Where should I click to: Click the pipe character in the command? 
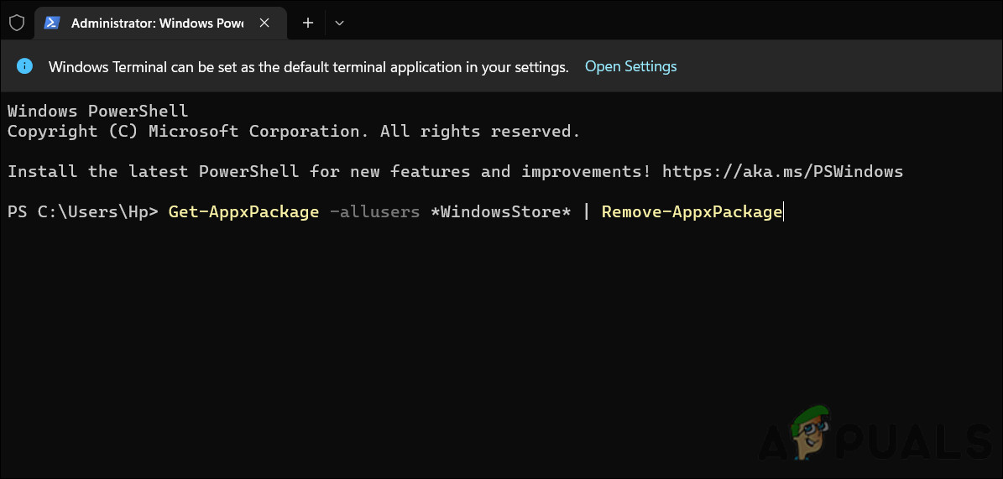coord(587,212)
